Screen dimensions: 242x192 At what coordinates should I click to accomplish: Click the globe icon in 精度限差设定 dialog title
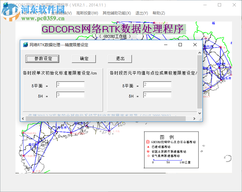[x=25, y=45]
